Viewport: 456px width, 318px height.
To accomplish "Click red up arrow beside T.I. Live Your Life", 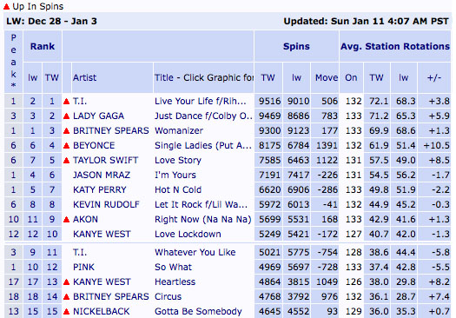I will pyautogui.click(x=66, y=102).
